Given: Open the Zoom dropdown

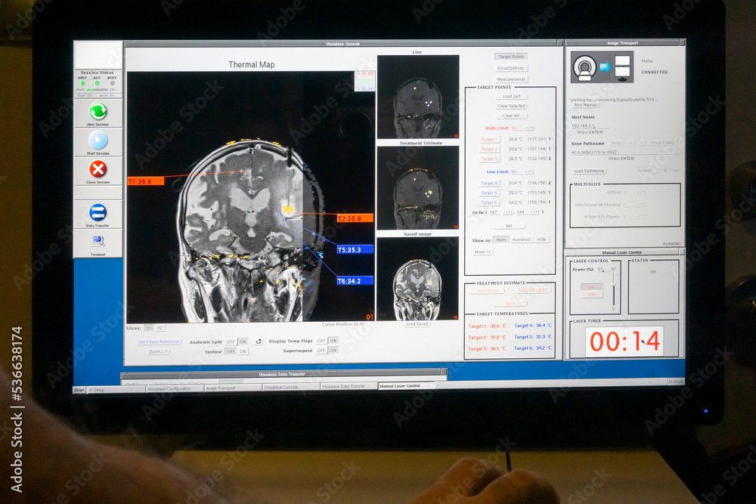Looking at the screenshot, I should (158, 351).
